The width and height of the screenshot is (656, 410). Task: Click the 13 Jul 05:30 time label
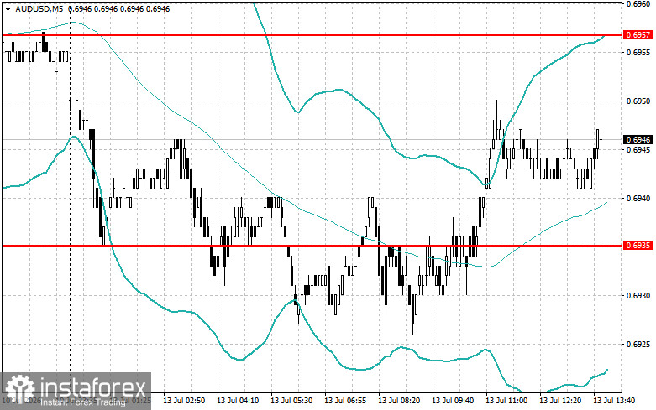[x=291, y=401]
